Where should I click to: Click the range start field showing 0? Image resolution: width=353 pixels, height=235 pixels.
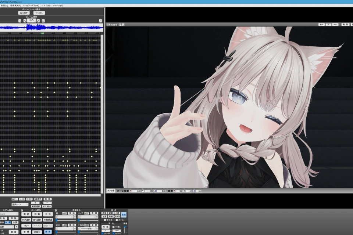(x=35, y=203)
